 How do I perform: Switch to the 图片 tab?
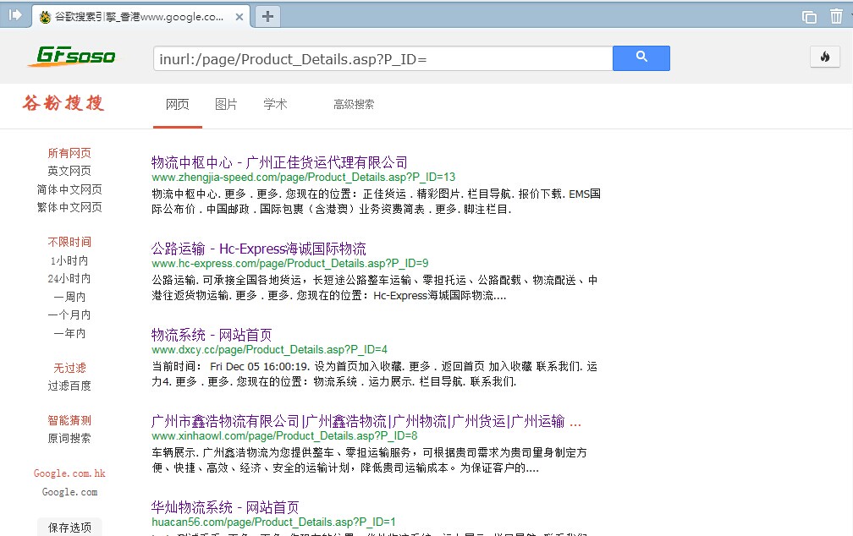(226, 104)
